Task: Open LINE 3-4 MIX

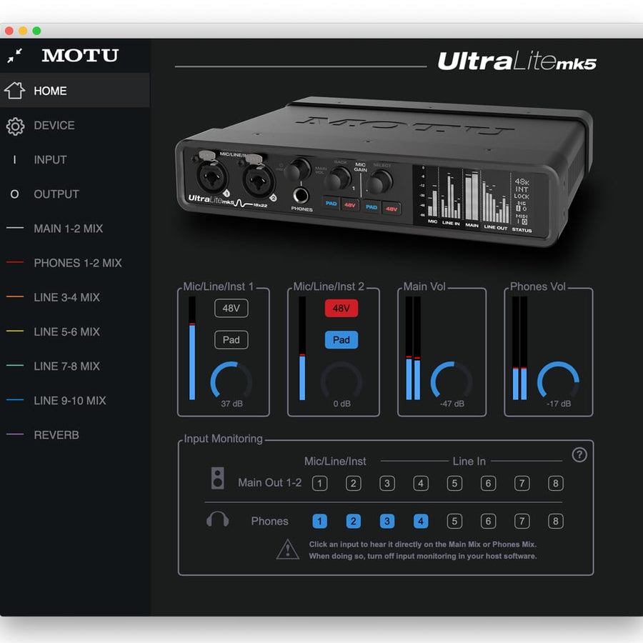Action: [x=74, y=297]
